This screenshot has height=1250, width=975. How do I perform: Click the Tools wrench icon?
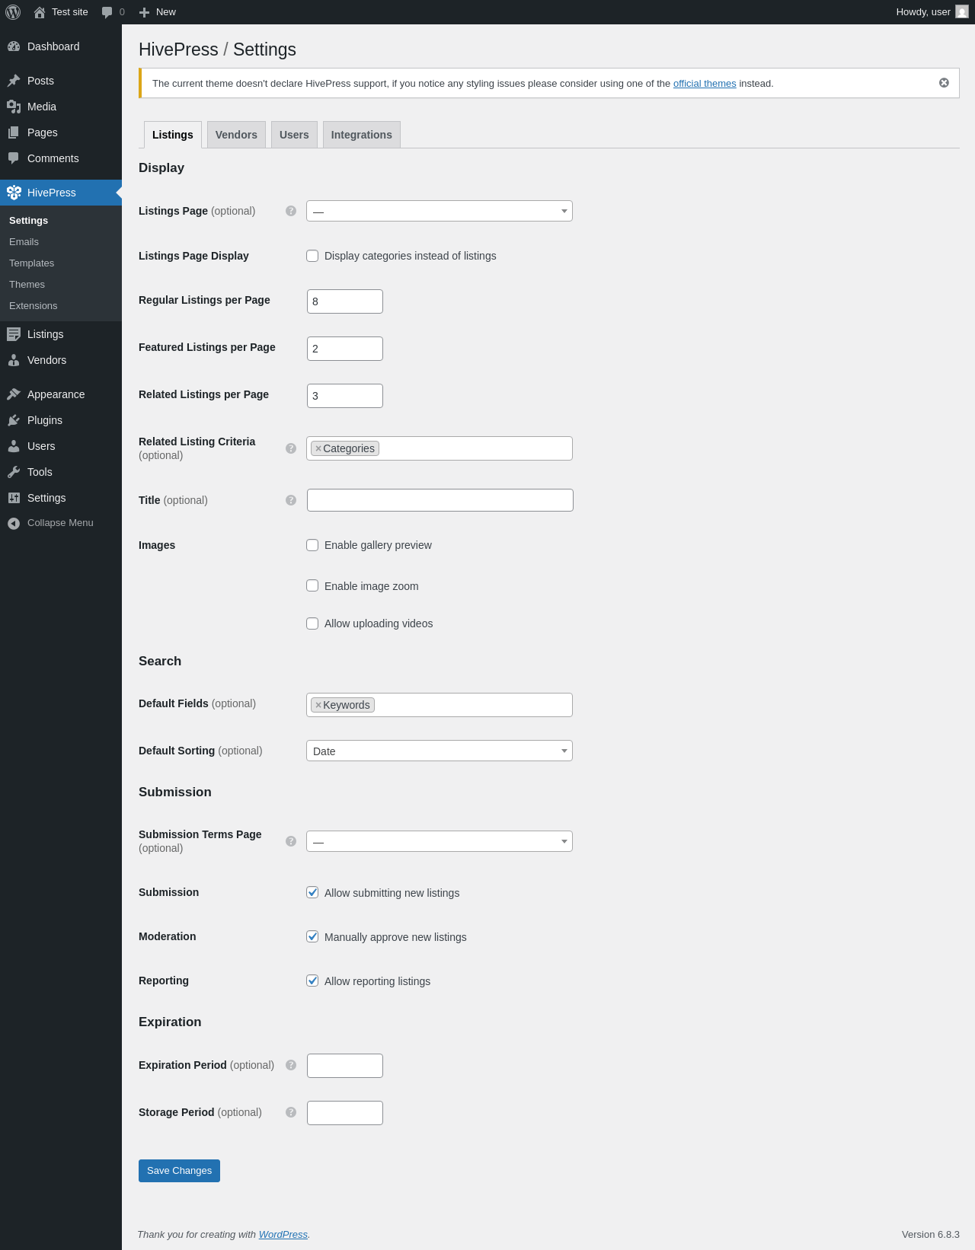[x=14, y=472]
